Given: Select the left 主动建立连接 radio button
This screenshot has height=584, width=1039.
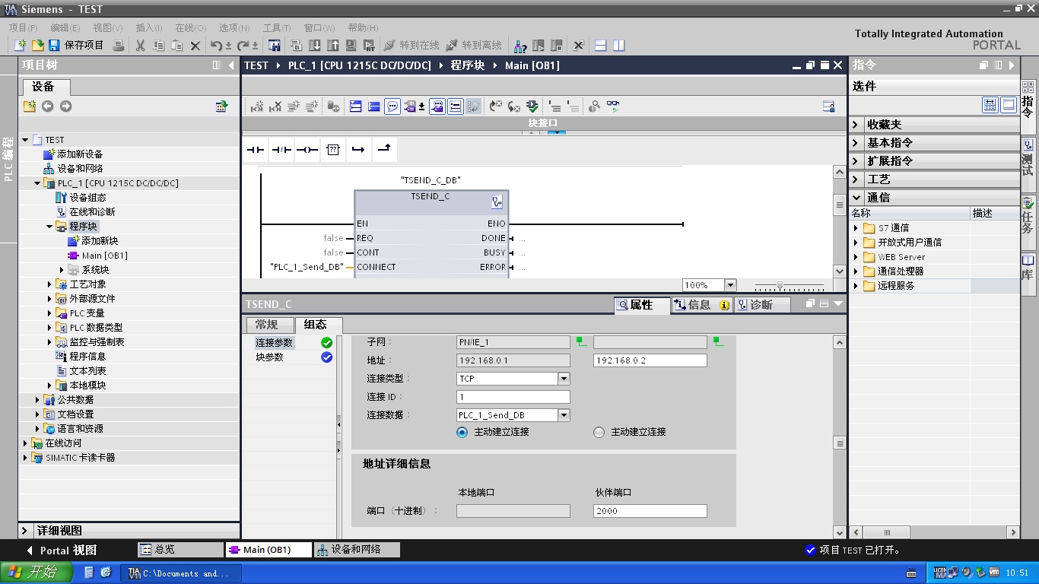Looking at the screenshot, I should pos(462,432).
